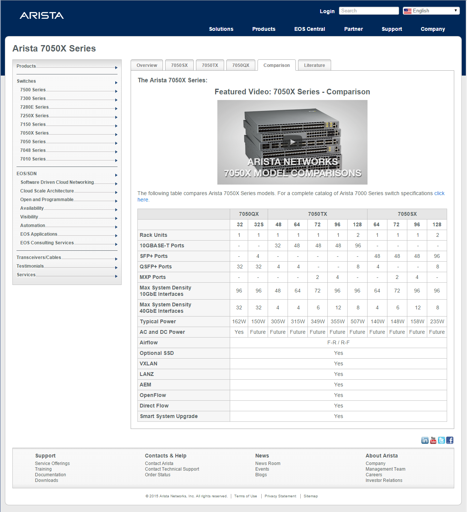Click the US flag language icon
This screenshot has width=467, height=512.
coord(407,11)
